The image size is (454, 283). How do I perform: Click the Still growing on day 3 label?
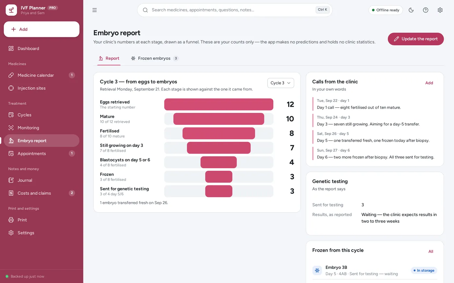tap(122, 146)
